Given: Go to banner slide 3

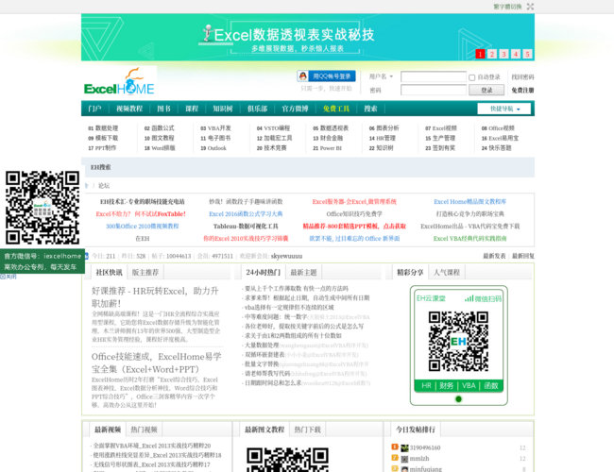Looking at the screenshot, I should tap(504, 54).
